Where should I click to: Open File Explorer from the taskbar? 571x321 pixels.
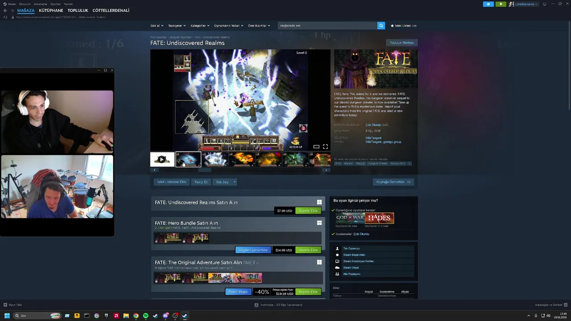[126, 316]
